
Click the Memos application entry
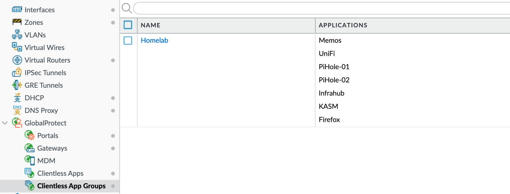(x=330, y=41)
